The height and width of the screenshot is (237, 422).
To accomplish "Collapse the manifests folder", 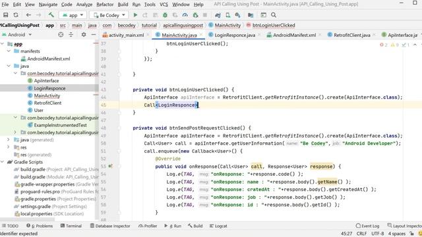I will click(x=9, y=51).
